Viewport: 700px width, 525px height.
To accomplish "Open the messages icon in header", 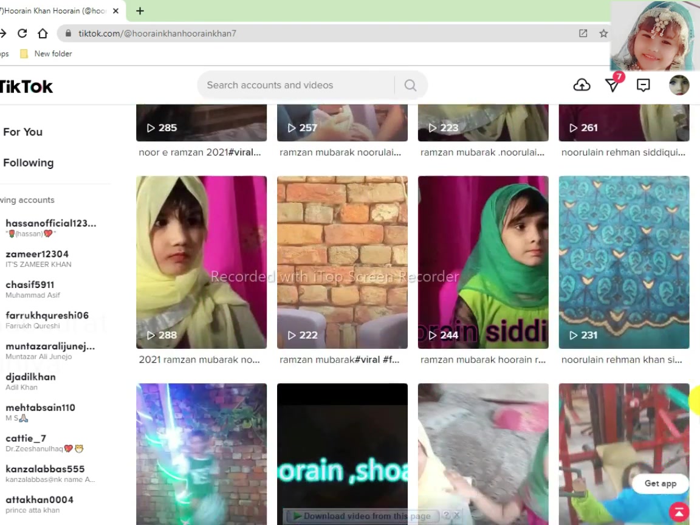I will coord(643,85).
